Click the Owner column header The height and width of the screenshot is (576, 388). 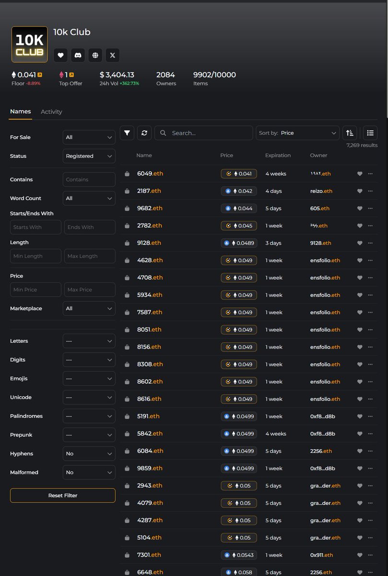tap(319, 156)
